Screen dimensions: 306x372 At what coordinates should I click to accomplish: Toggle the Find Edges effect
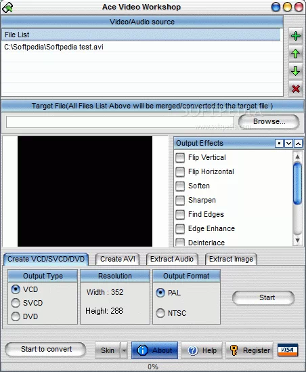(x=180, y=215)
